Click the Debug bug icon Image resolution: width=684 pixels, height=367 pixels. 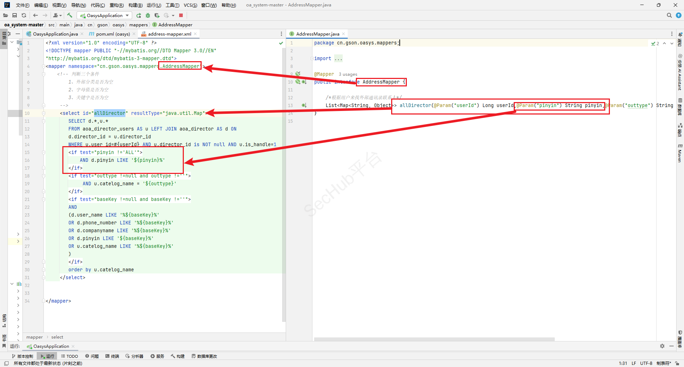[x=148, y=15]
